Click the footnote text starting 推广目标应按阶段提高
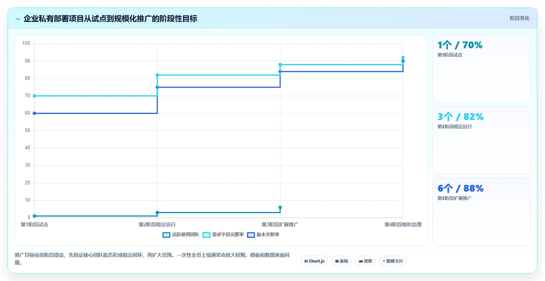 coord(152,259)
